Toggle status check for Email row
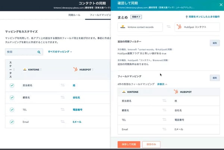Viewport: 224px width, 150px height. (12, 122)
